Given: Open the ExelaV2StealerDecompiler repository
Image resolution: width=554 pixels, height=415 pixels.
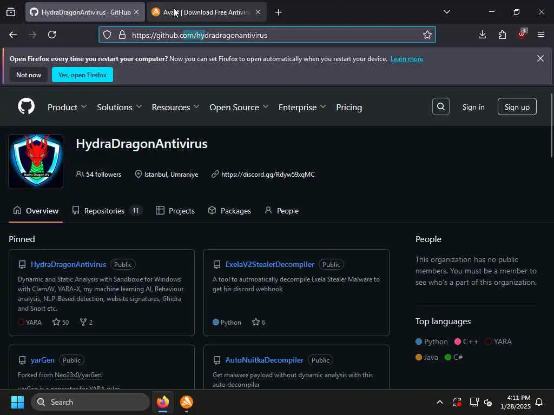Looking at the screenshot, I should [x=269, y=264].
